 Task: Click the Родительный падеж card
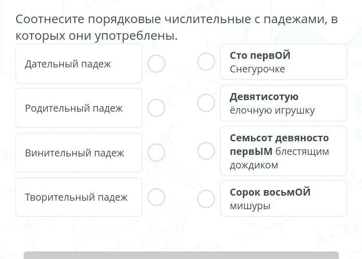point(79,108)
